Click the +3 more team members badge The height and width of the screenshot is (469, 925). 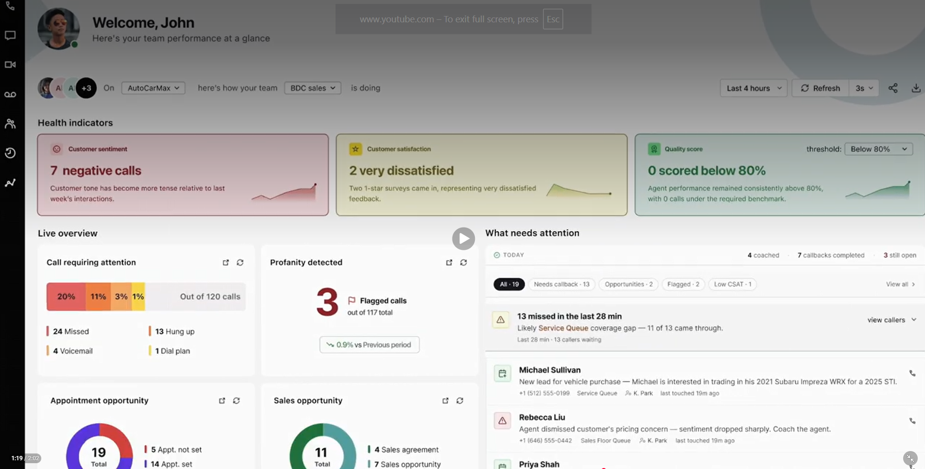pos(86,88)
